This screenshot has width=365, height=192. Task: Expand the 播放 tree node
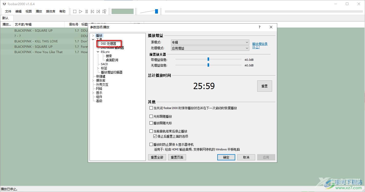(x=93, y=36)
